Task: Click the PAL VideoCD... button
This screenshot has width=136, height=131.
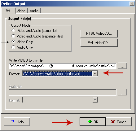Action: tap(99, 43)
